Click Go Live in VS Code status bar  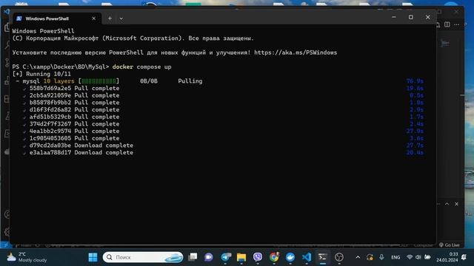pos(450,245)
